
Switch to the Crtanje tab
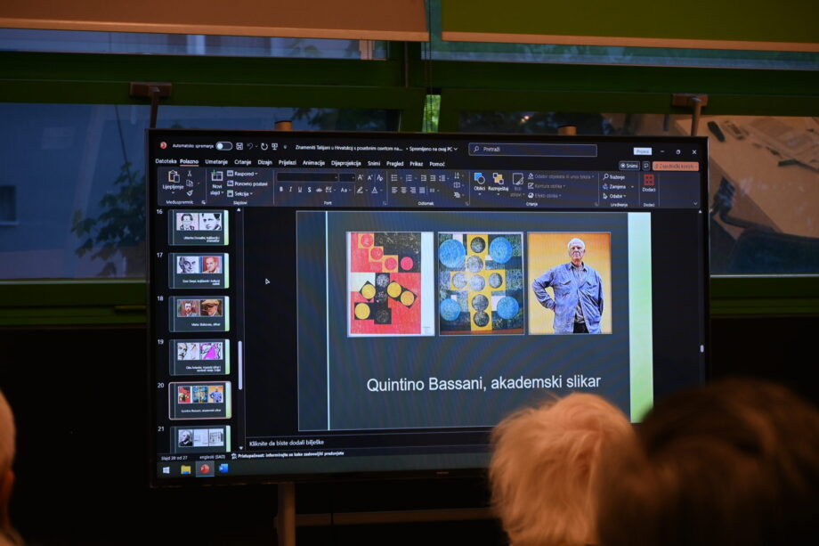click(x=242, y=162)
